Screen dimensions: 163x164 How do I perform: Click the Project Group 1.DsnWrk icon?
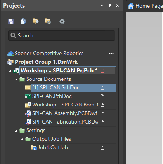pyautogui.click(x=10, y=62)
